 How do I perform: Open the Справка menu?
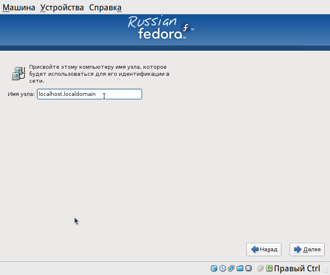[x=105, y=7]
